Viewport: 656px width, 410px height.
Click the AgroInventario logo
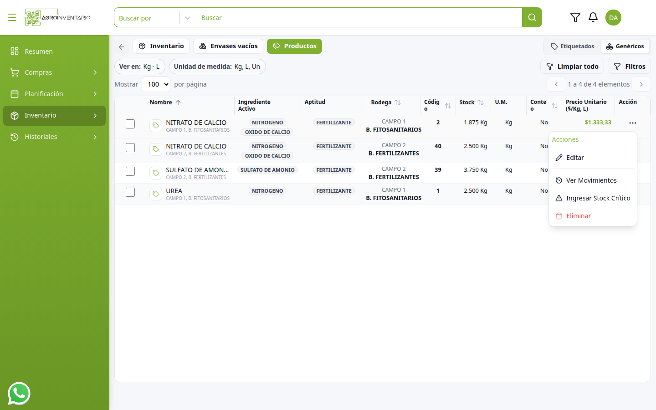point(57,17)
